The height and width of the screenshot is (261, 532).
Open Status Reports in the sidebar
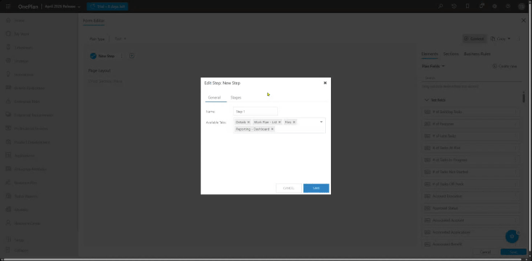pyautogui.click(x=22, y=196)
